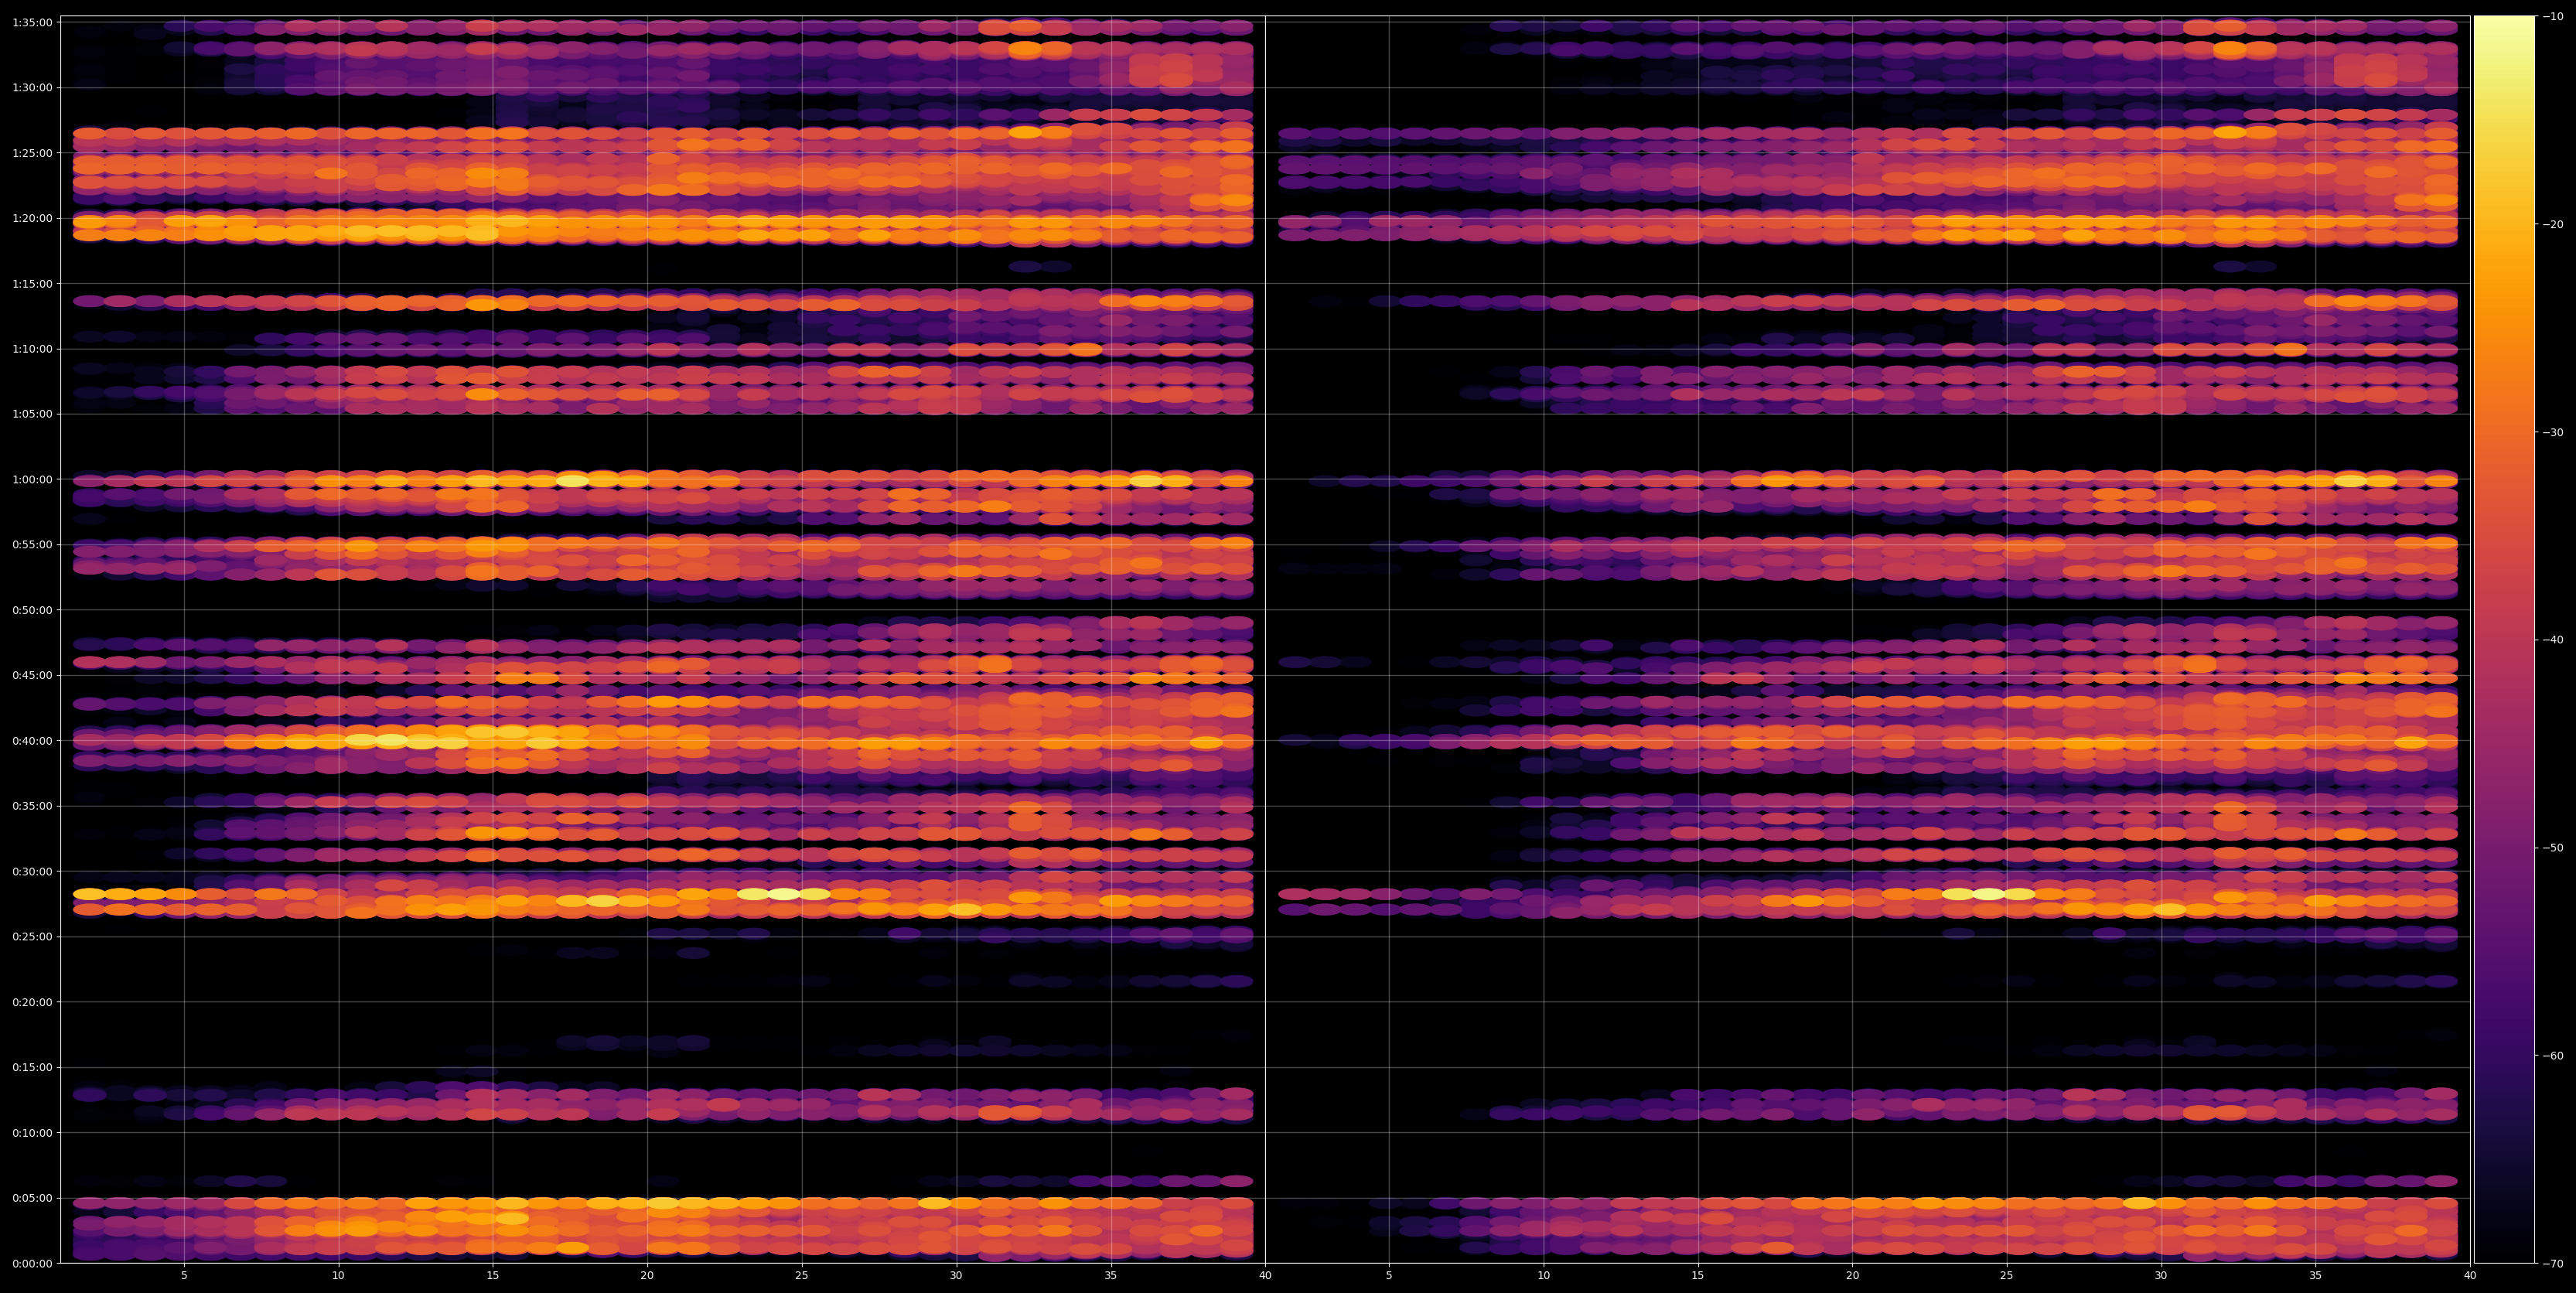Screen dimensions: 2576x1293
Task: Click the 1:25:00 time axis label
Action: (32, 153)
